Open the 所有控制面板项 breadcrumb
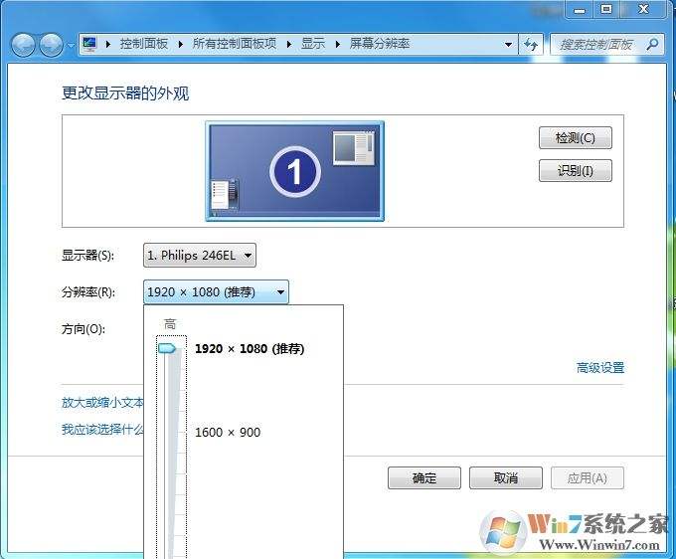The width and height of the screenshot is (676, 559). click(x=235, y=44)
